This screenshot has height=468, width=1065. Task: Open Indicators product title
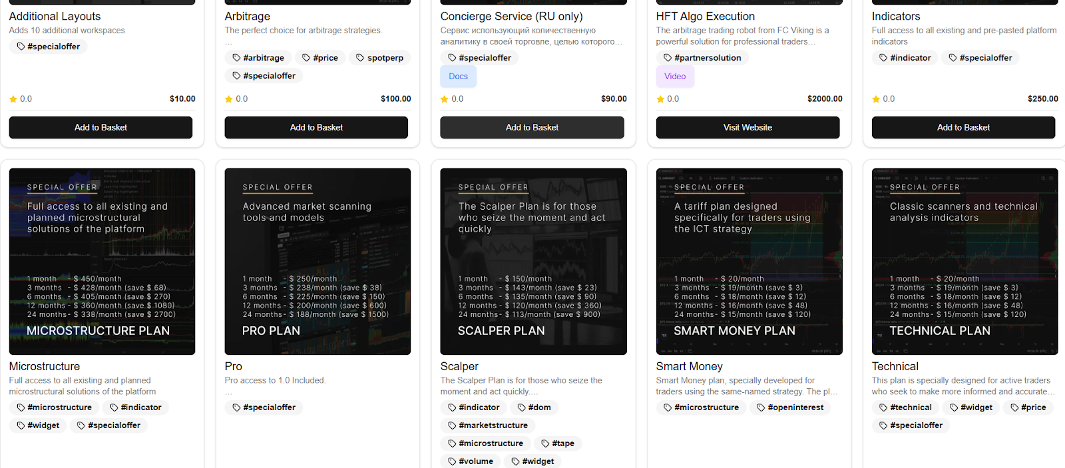[x=896, y=17]
